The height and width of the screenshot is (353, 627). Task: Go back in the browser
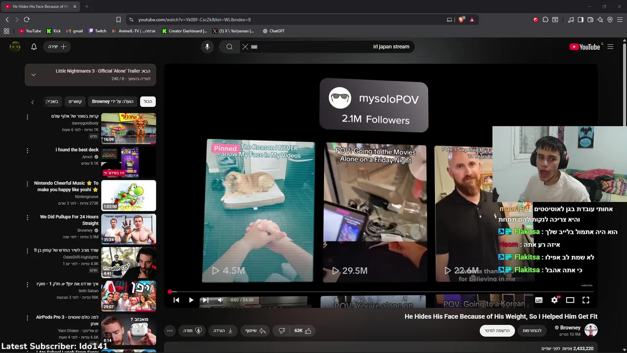(7, 20)
